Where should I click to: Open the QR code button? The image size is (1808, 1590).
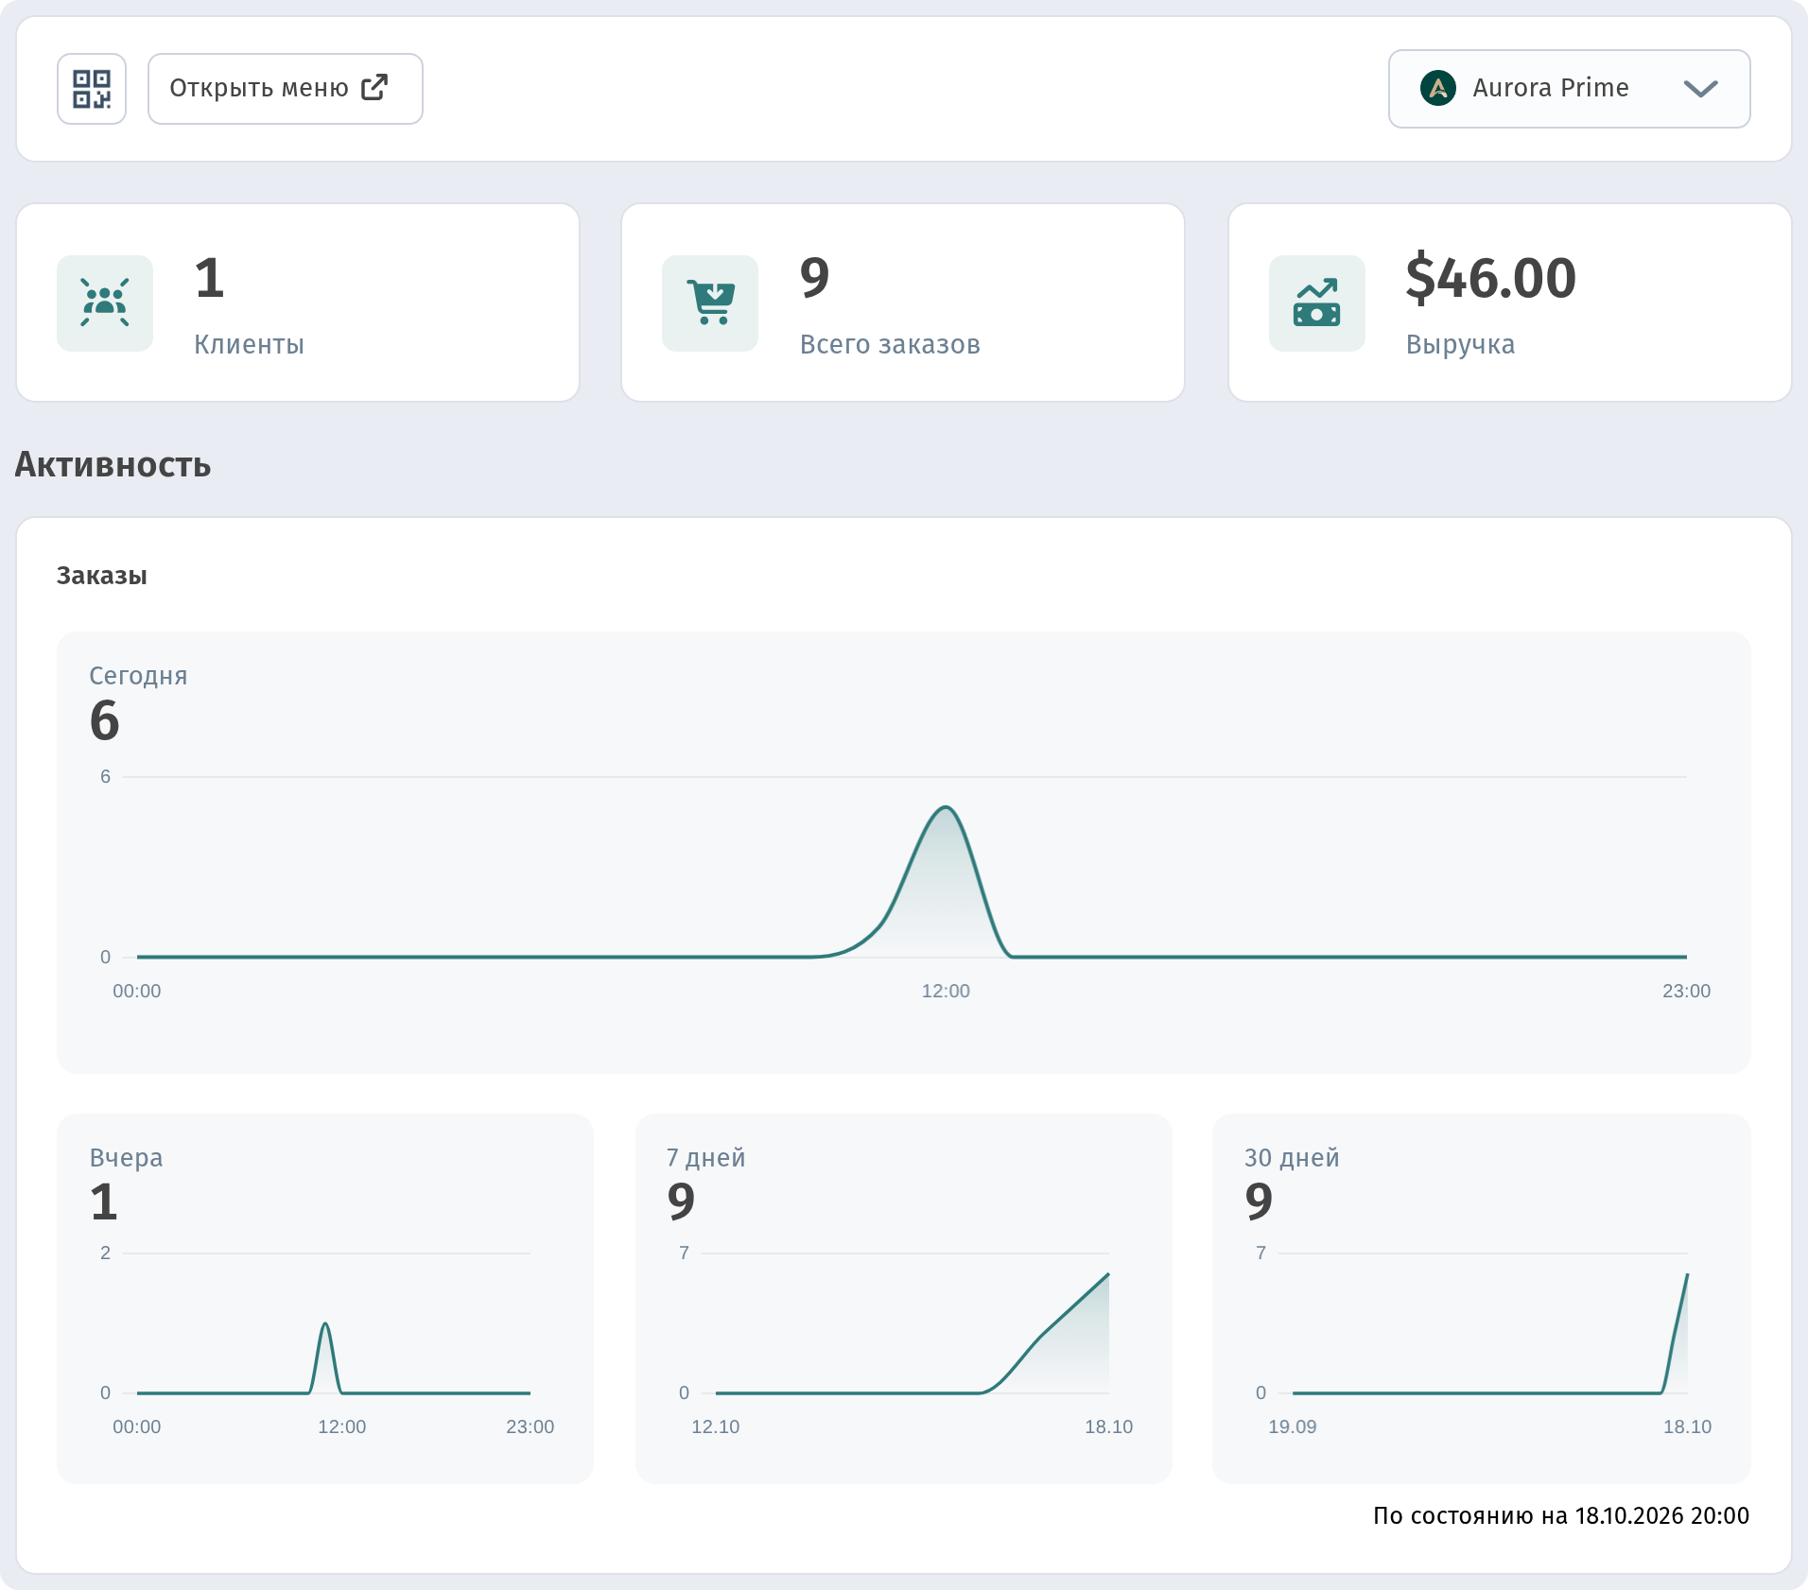tap(92, 89)
